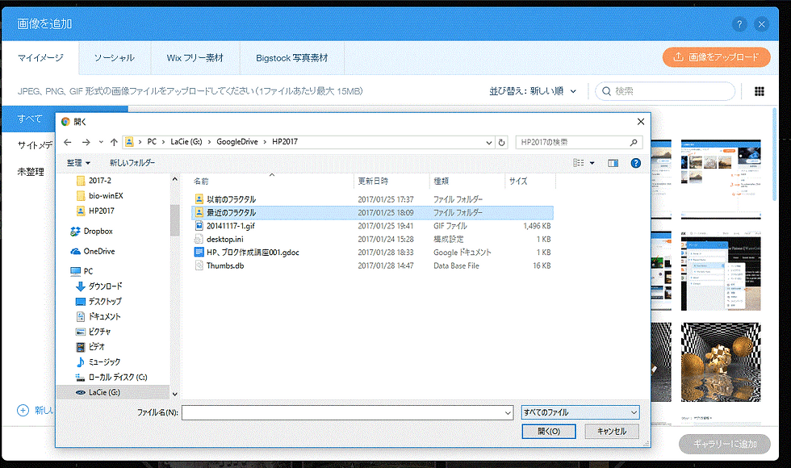Screen dimensions: 791x468
Task: Toggle the preview pane icon
Action: pyautogui.click(x=613, y=163)
